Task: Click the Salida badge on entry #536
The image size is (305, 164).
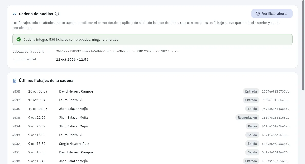Action: pyautogui.click(x=252, y=109)
